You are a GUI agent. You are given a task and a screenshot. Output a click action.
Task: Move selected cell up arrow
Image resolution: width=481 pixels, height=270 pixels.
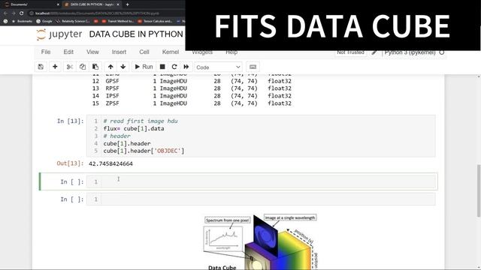pos(110,67)
